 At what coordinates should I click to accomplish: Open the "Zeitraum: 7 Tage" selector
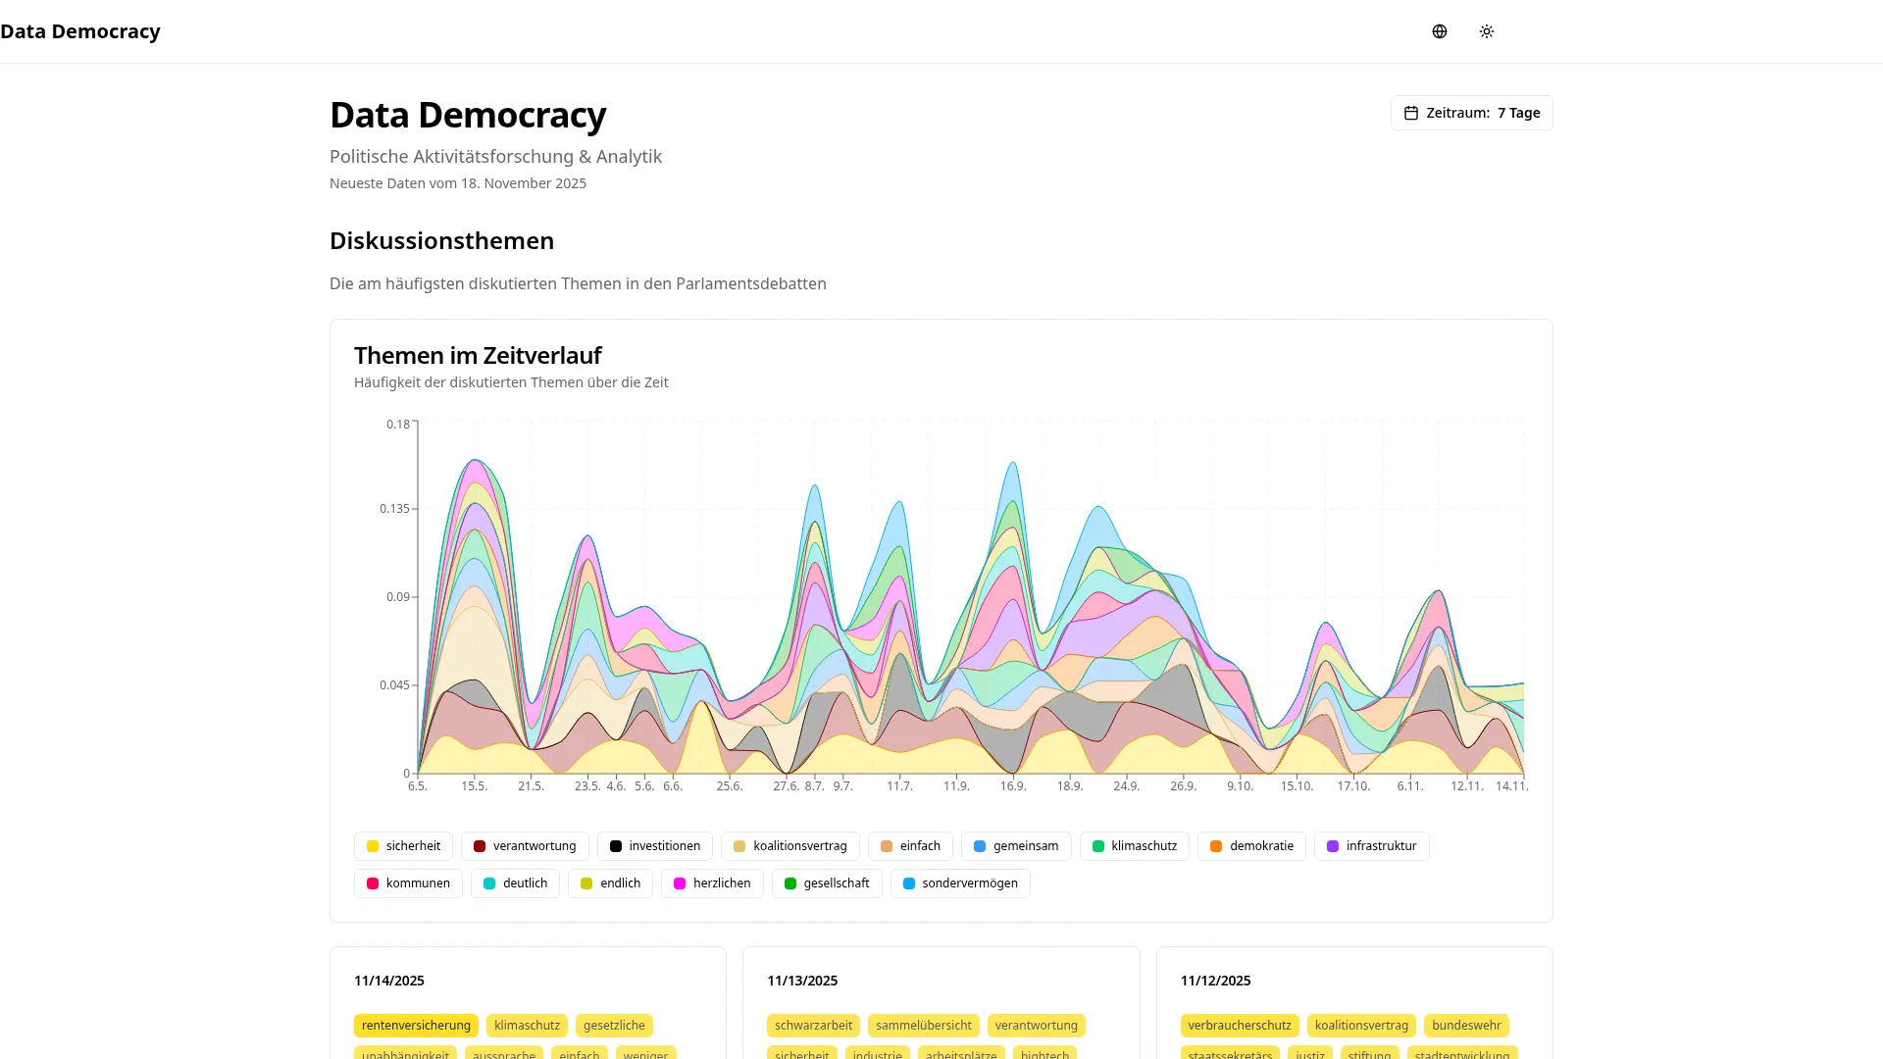pos(1471,112)
